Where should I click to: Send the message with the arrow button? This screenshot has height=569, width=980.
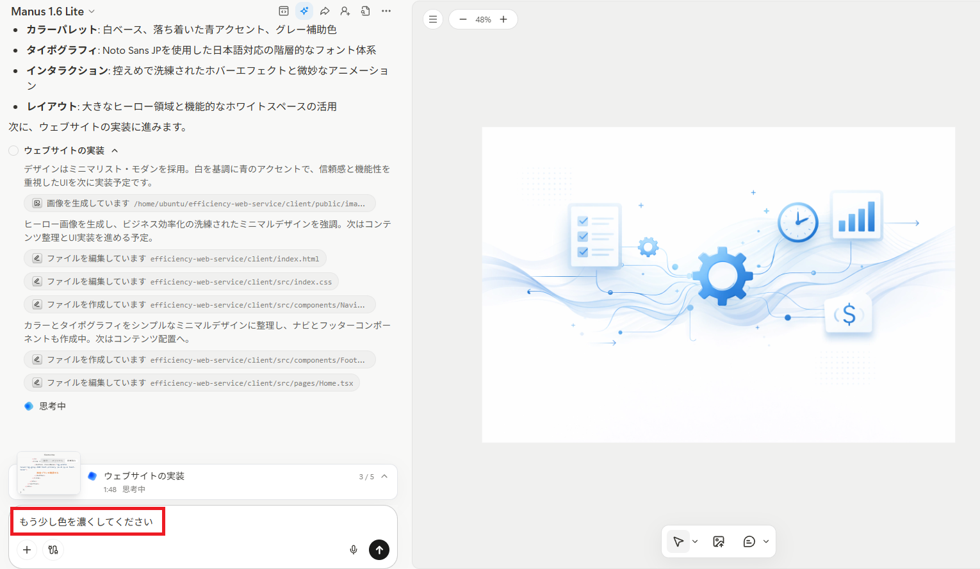point(379,550)
